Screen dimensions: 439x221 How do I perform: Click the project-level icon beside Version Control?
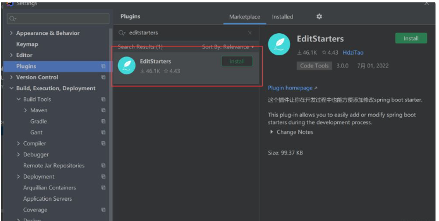(103, 77)
